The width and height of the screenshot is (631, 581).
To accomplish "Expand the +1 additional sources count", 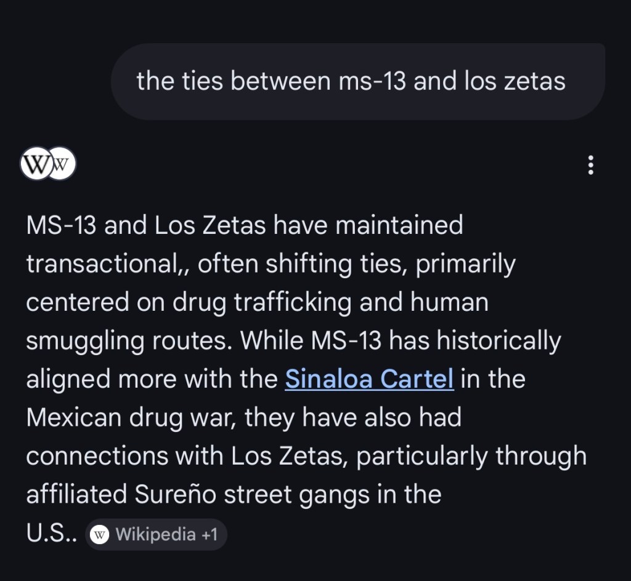I will point(210,534).
